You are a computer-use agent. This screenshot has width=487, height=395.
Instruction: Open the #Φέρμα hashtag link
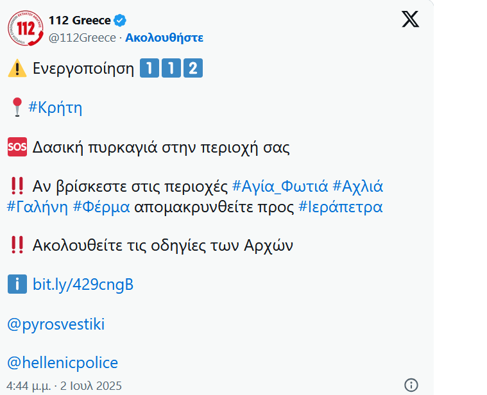pyautogui.click(x=101, y=206)
